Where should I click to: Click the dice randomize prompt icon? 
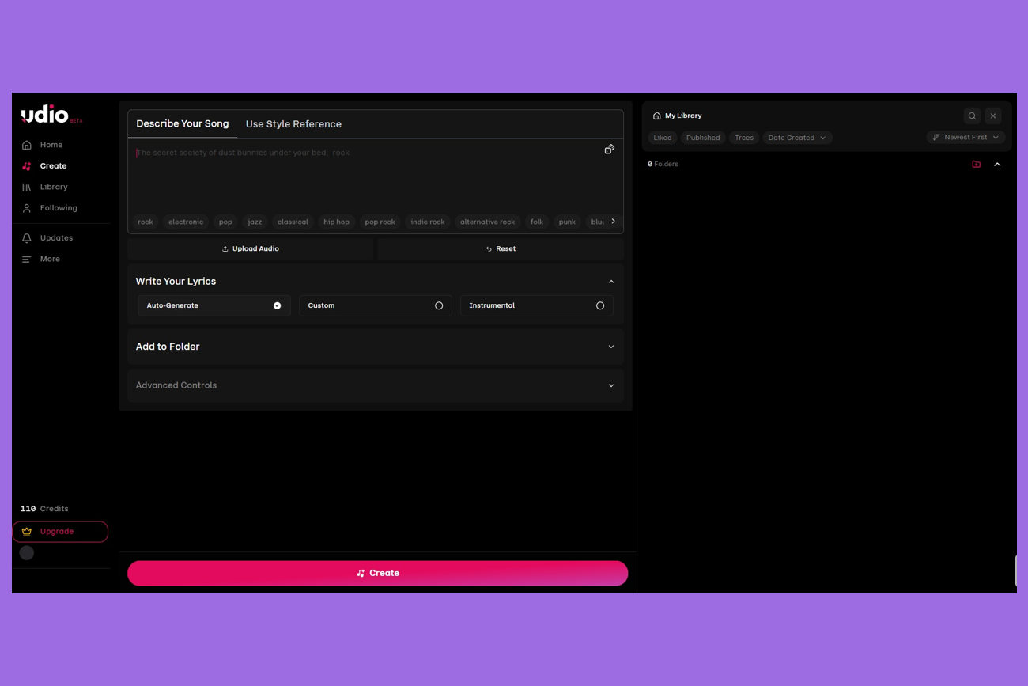click(609, 150)
